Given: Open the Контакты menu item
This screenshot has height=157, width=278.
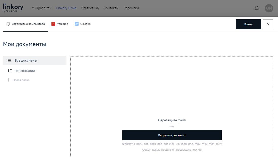Looking at the screenshot, I should tap(111, 8).
